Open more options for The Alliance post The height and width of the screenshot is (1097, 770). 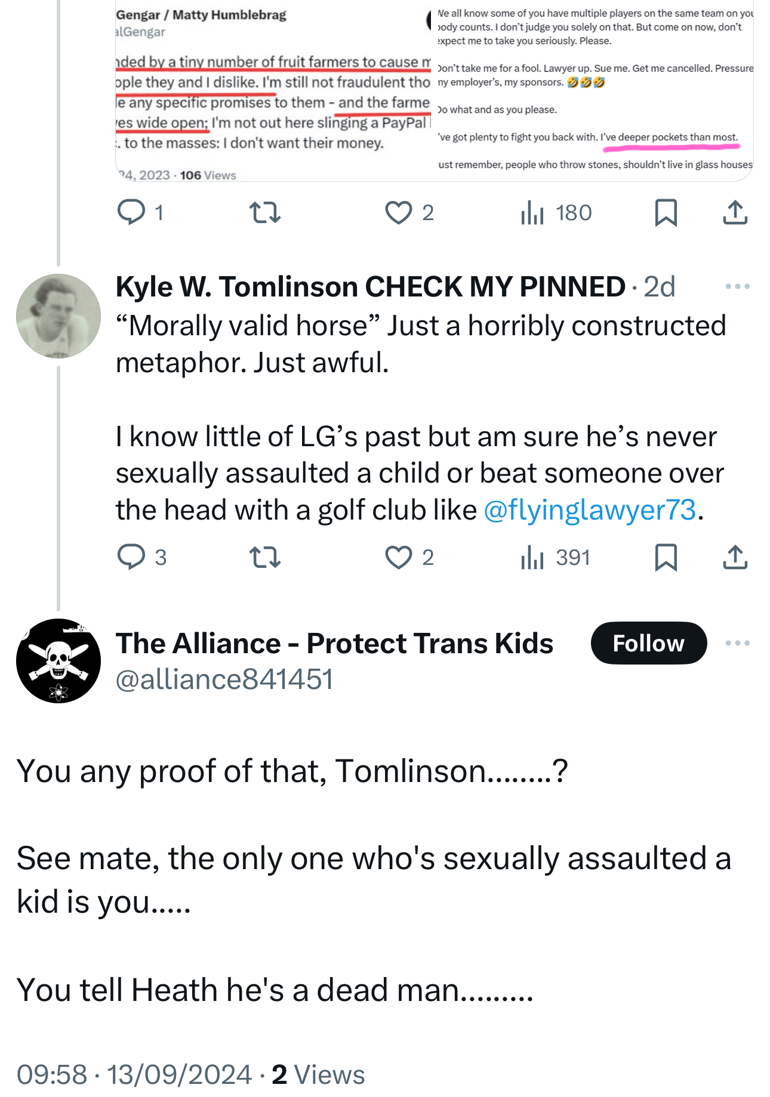click(x=737, y=643)
